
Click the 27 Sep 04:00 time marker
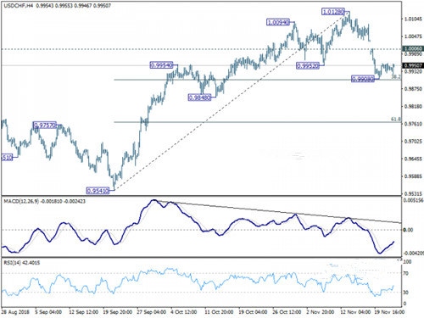[x=152, y=312]
